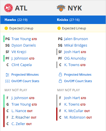Viewport: 106px width, 131px height.
Task: Click the yellow Expected Lineup dot for Hawks
Action: point(6,28)
